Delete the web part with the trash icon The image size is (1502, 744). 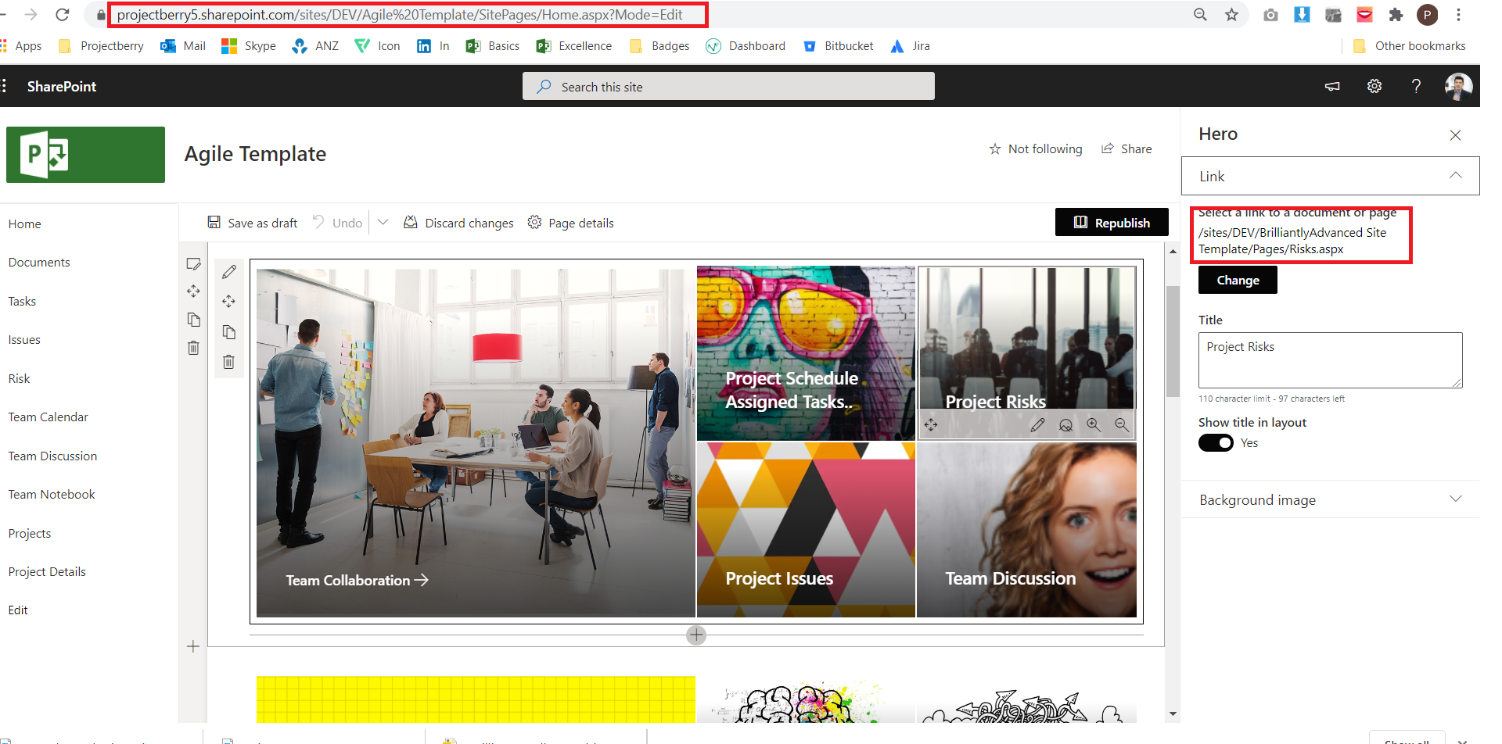[x=229, y=361]
